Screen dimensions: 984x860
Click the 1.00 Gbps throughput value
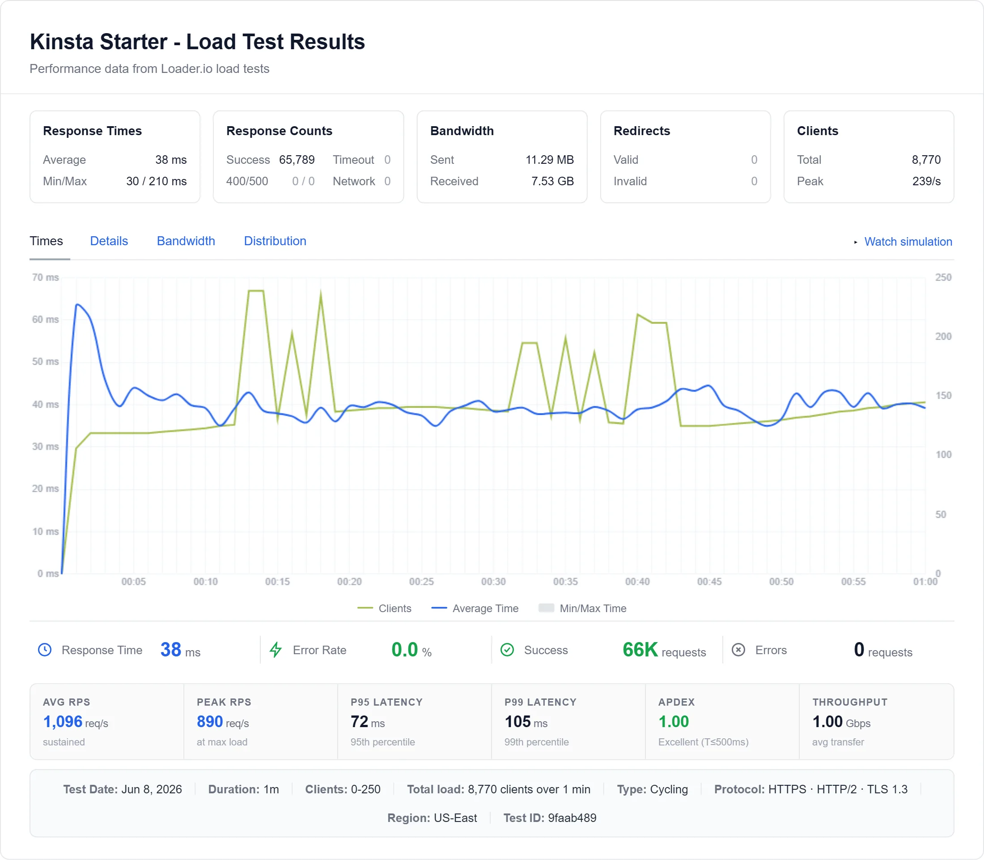tap(841, 722)
